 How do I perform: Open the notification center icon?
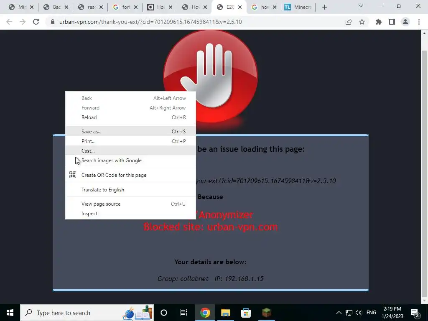coord(415,313)
